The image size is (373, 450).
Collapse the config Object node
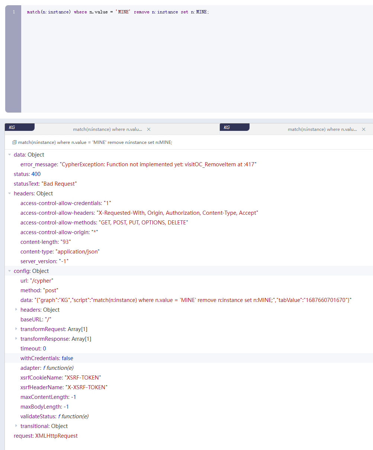coord(9,271)
